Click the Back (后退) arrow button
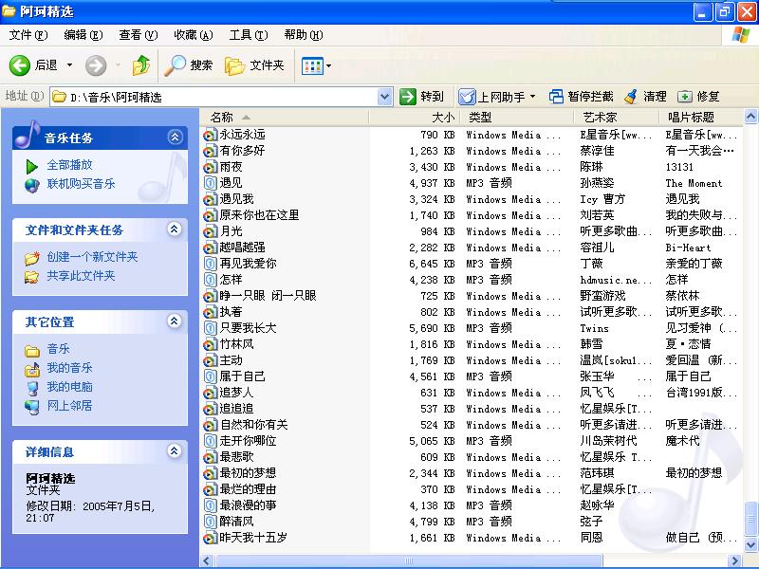 point(34,65)
